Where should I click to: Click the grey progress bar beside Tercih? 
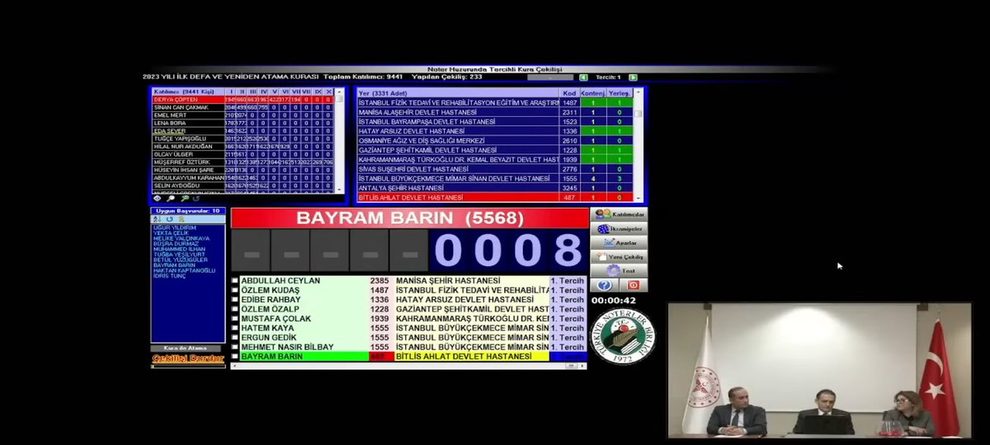tap(549, 77)
